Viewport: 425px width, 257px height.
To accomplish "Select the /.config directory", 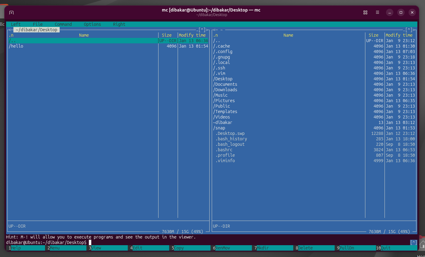I will [314, 52].
